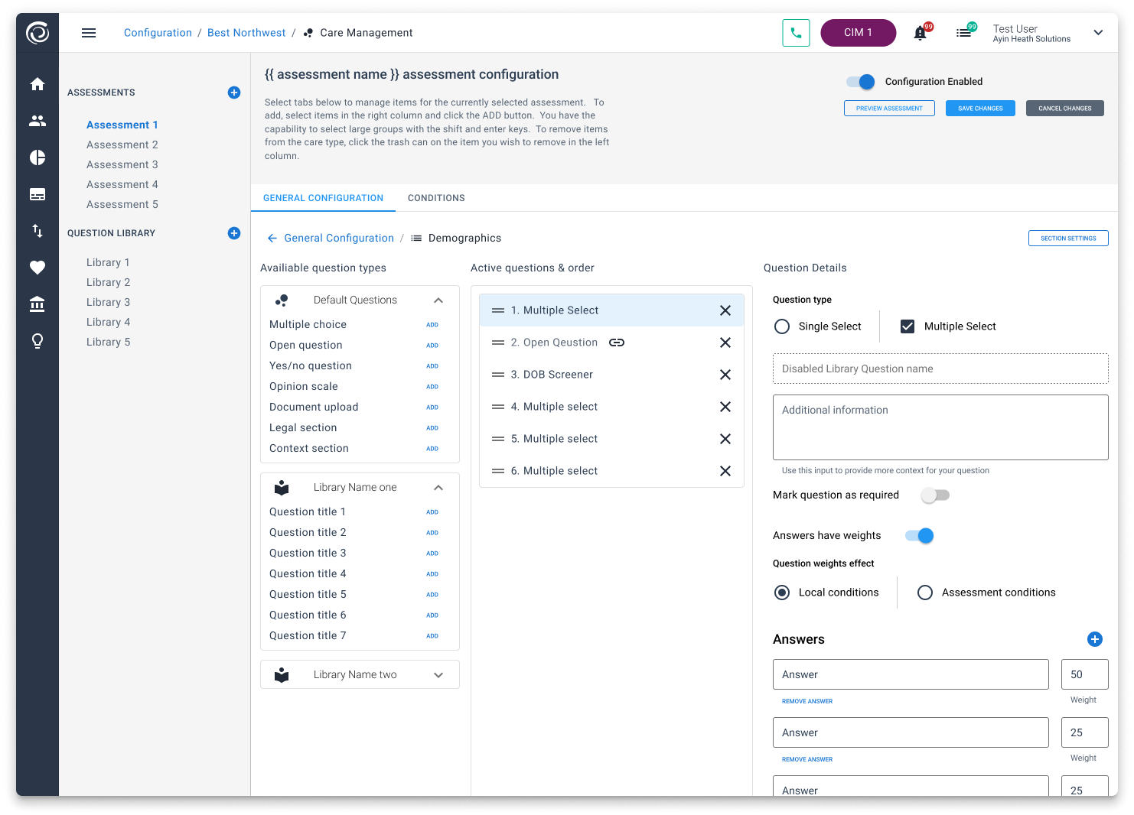Add new answer with plus icon
The width and height of the screenshot is (1134, 815).
coord(1094,639)
